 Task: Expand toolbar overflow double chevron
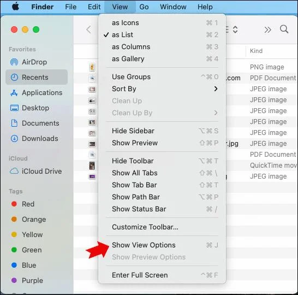tap(267, 29)
